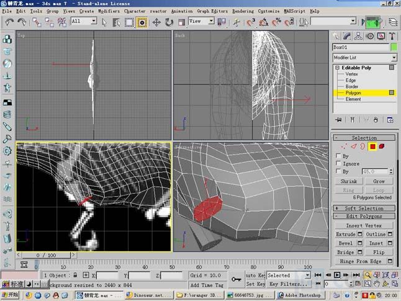The width and height of the screenshot is (401, 301).
Task: Select the Bind to Space Warp tool
Action: [x=61, y=22]
